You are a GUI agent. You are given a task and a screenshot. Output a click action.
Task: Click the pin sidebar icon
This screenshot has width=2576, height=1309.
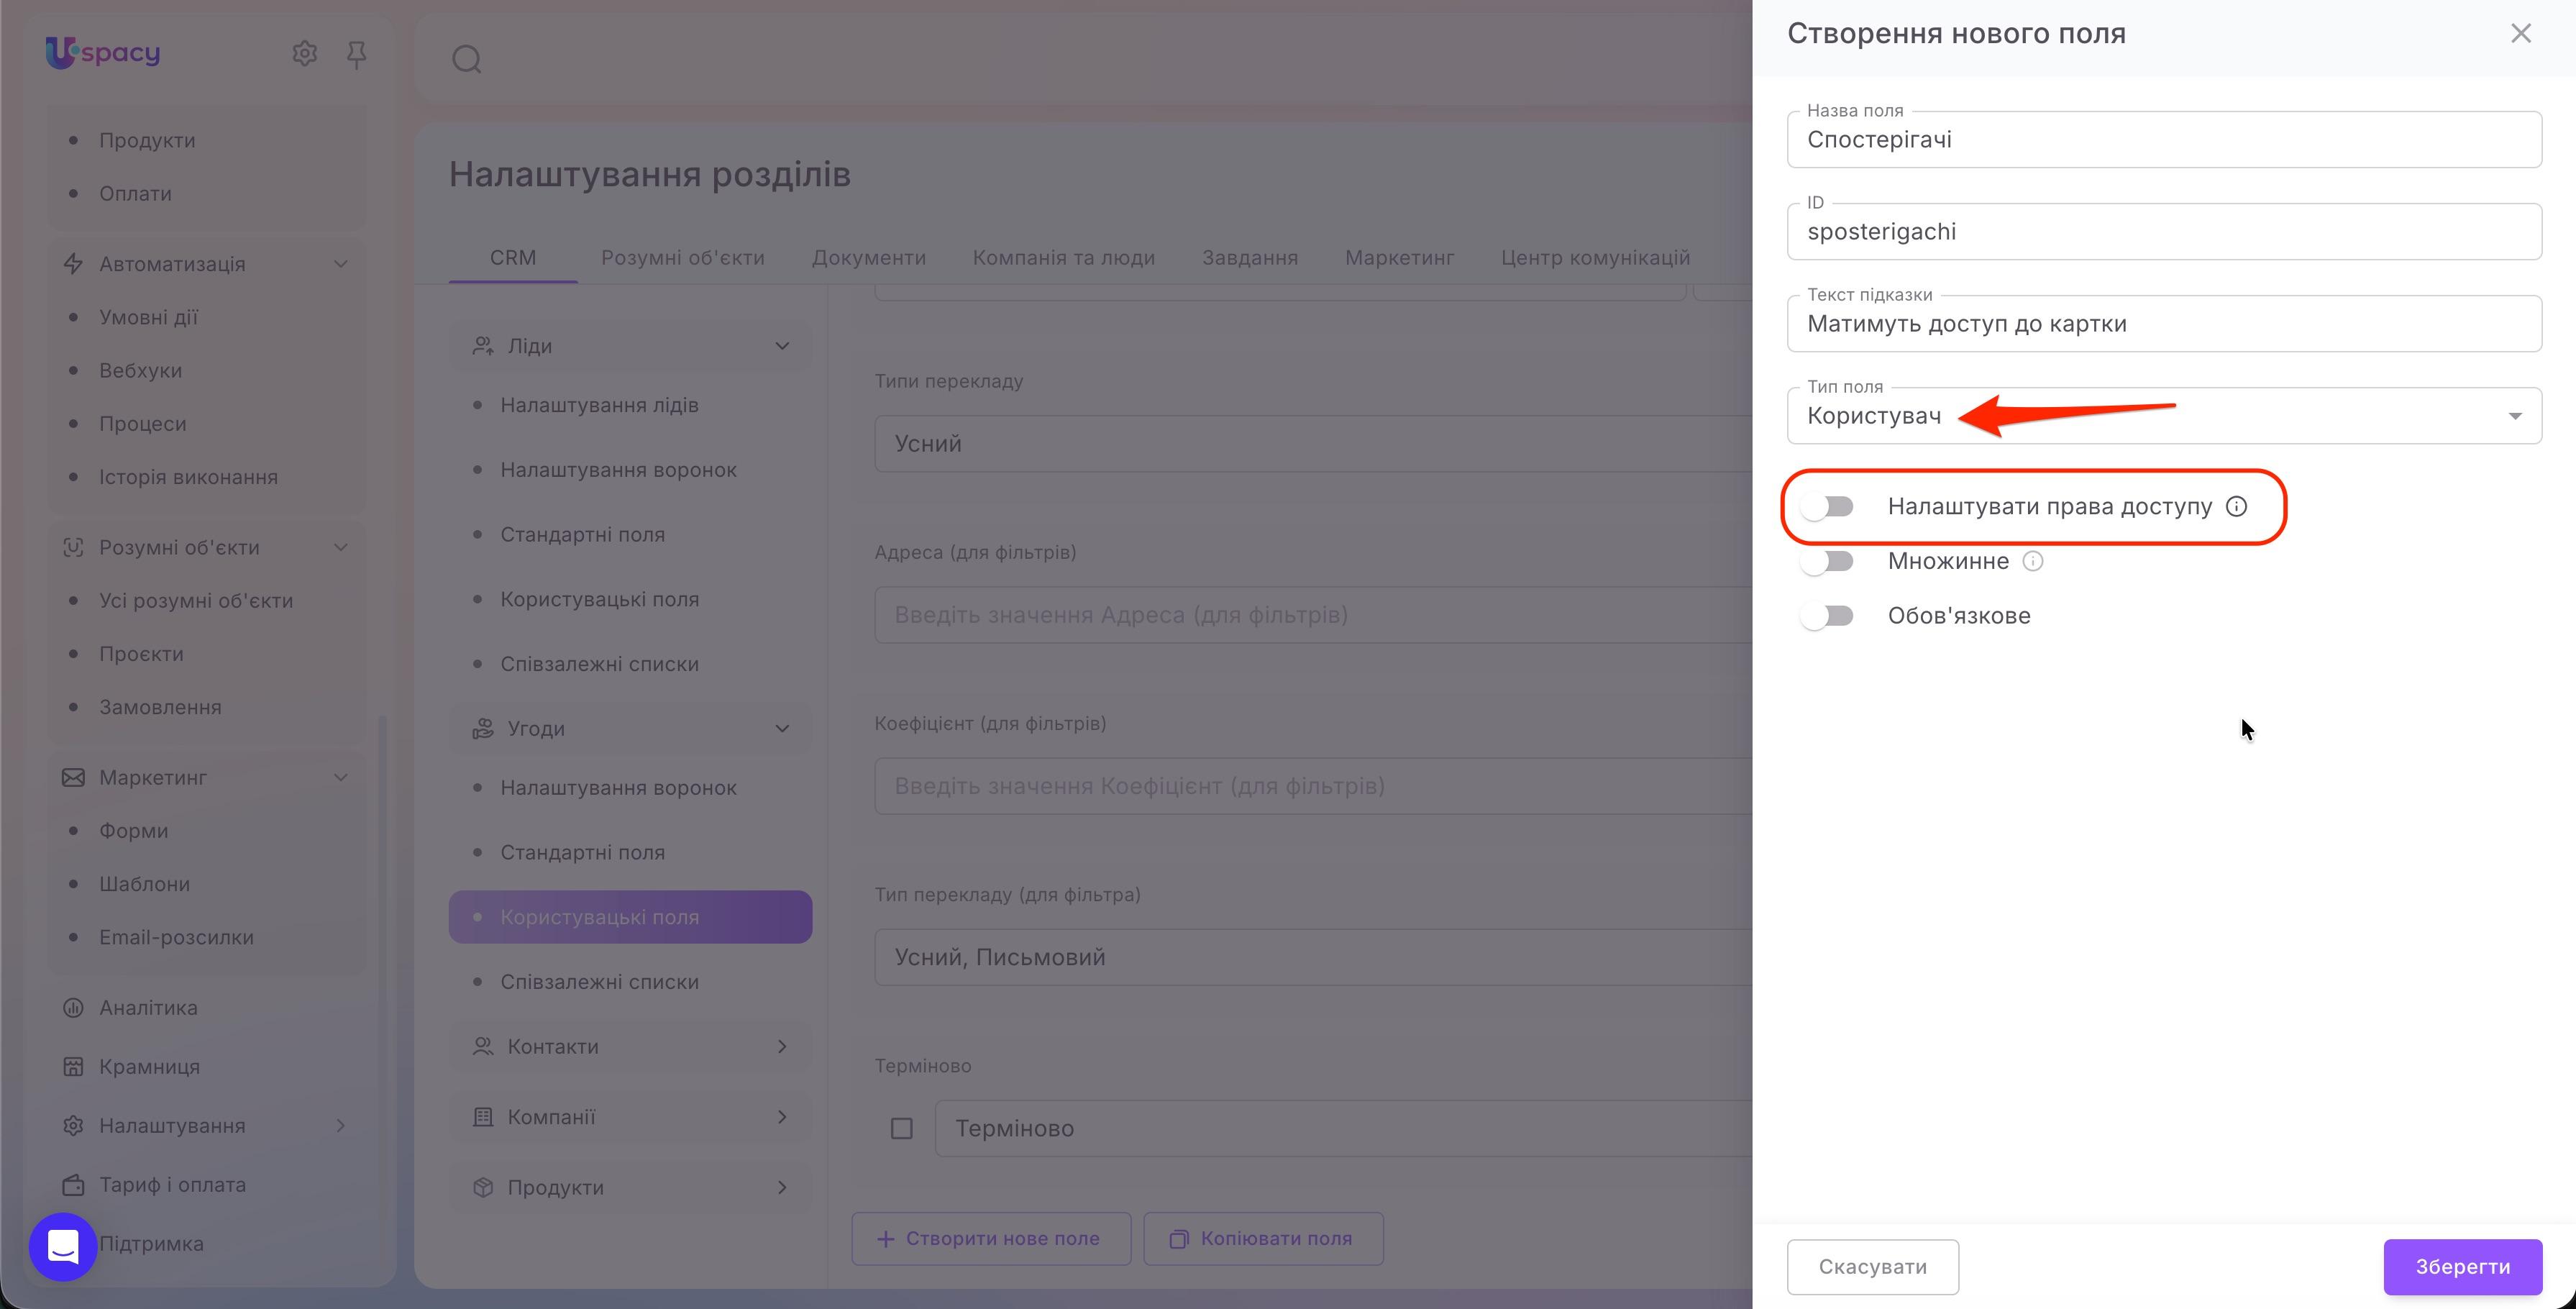[356, 54]
